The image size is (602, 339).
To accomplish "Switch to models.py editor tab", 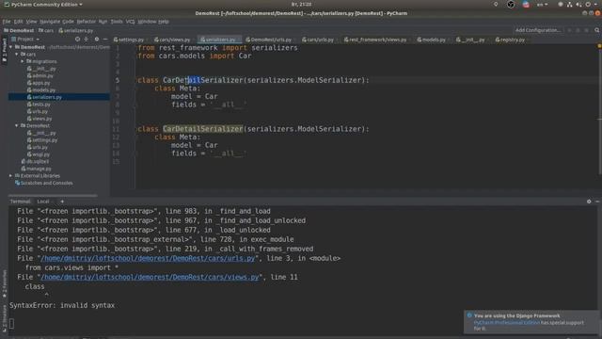I will click(431, 40).
